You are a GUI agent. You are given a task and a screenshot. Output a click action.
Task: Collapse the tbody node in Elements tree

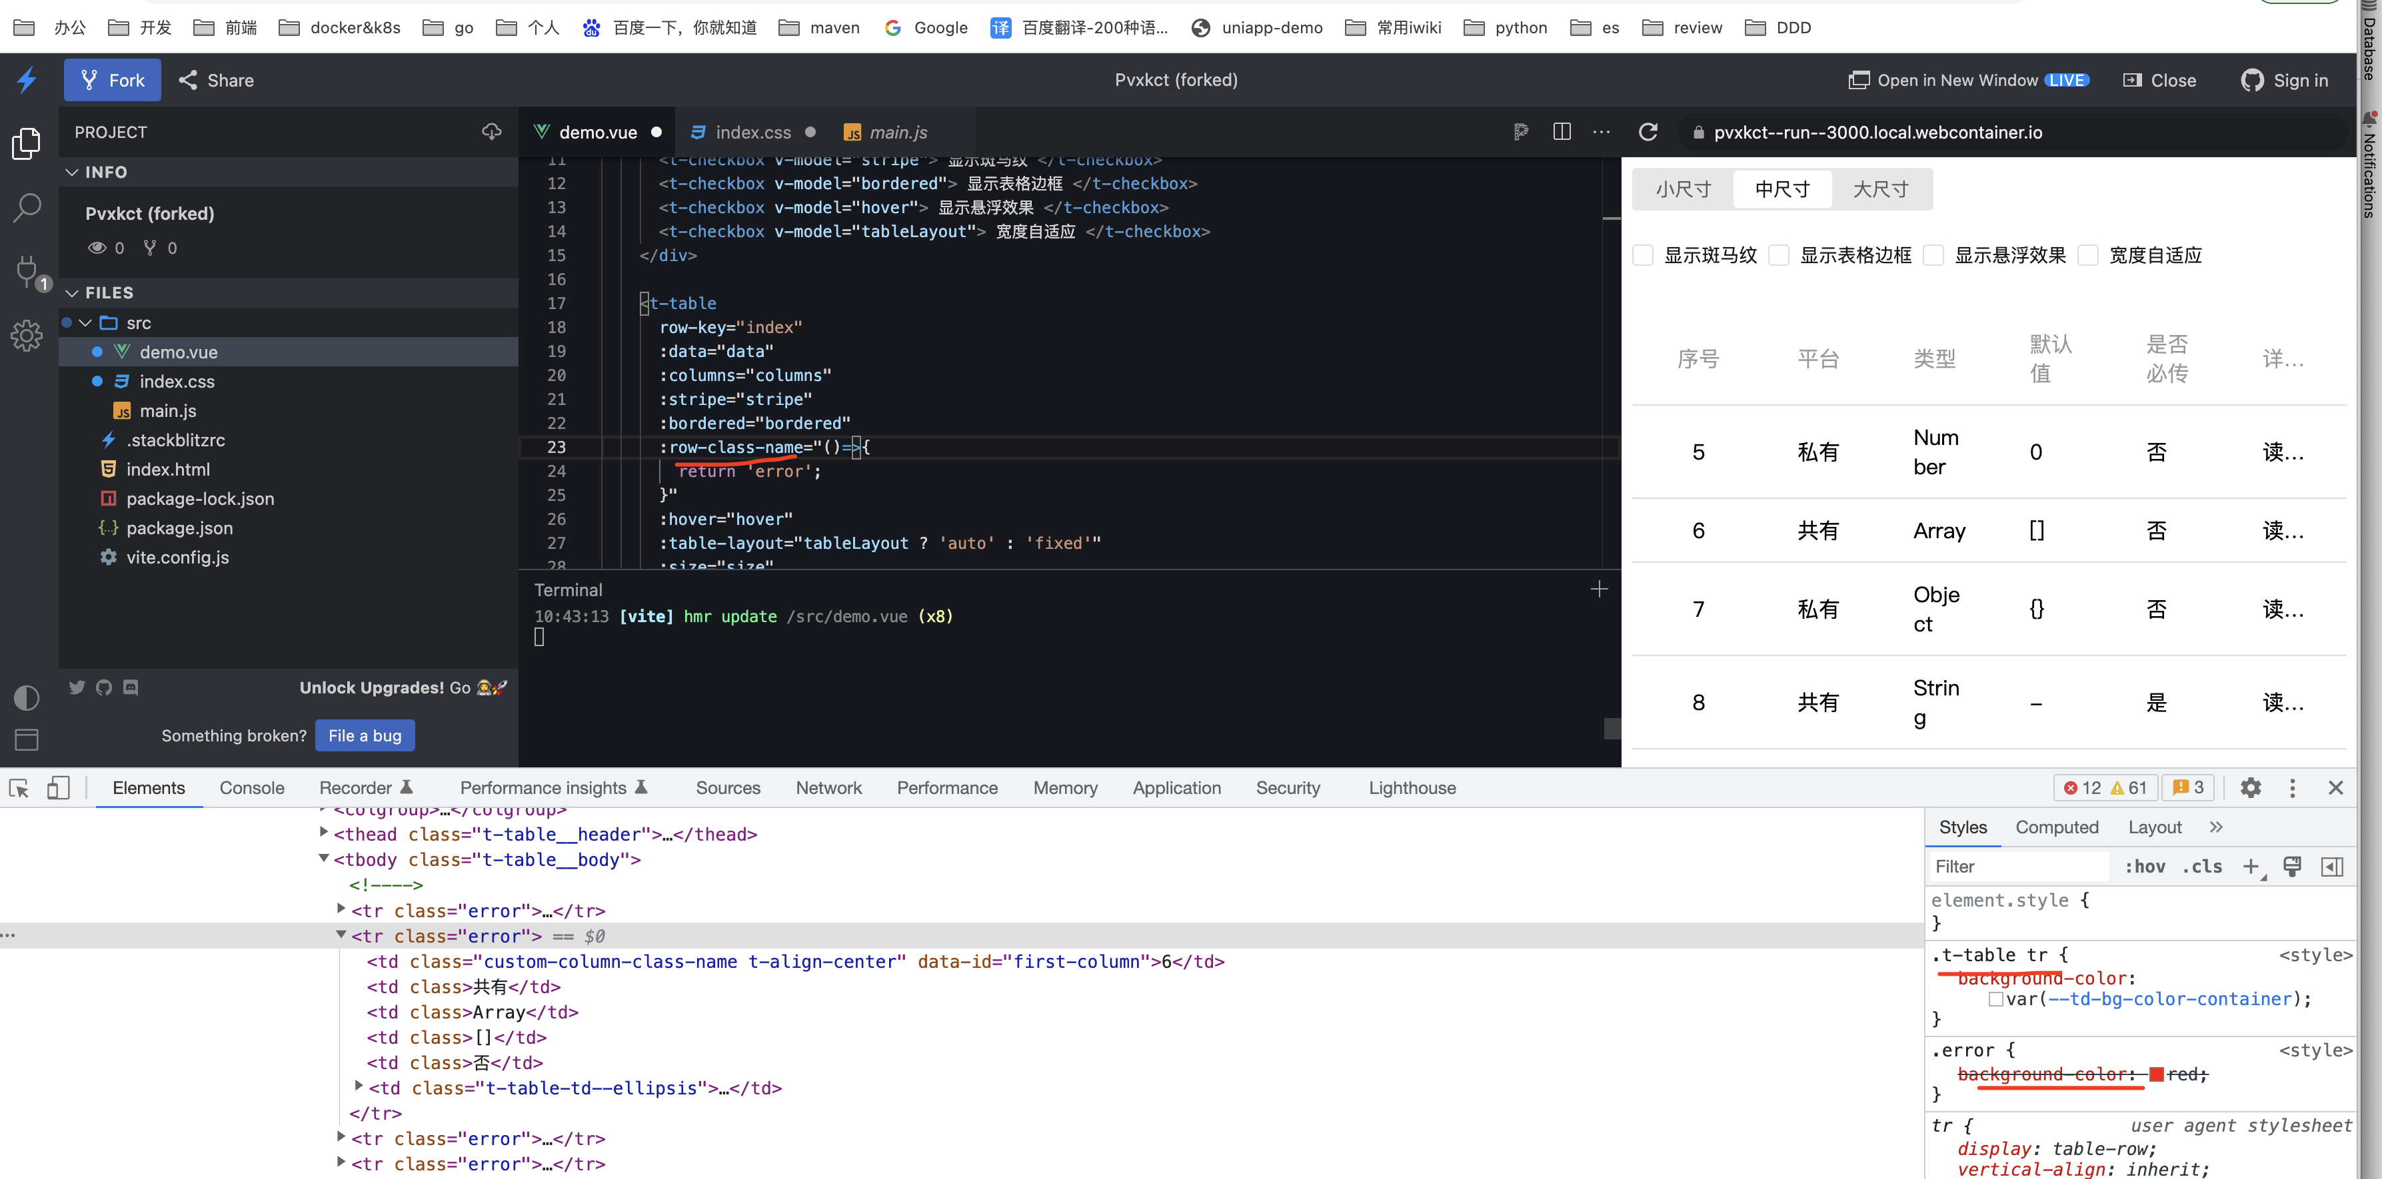pos(324,859)
